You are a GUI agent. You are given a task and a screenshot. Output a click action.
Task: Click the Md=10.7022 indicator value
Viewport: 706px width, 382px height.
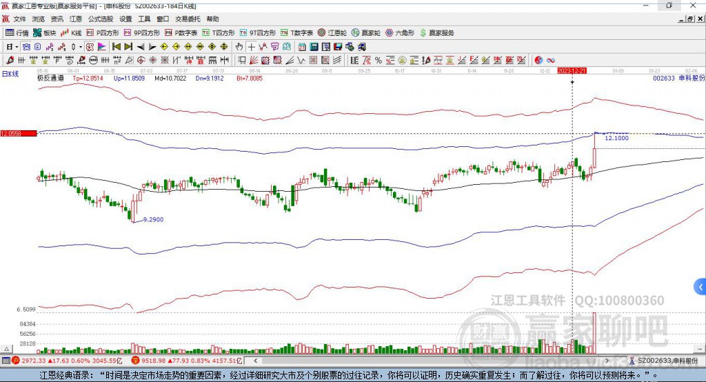(x=170, y=78)
